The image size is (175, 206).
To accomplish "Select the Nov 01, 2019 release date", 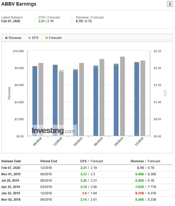I will [x=11, y=174].
